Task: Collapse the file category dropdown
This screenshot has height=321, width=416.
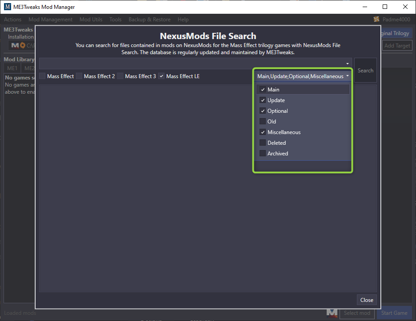Action: point(347,76)
